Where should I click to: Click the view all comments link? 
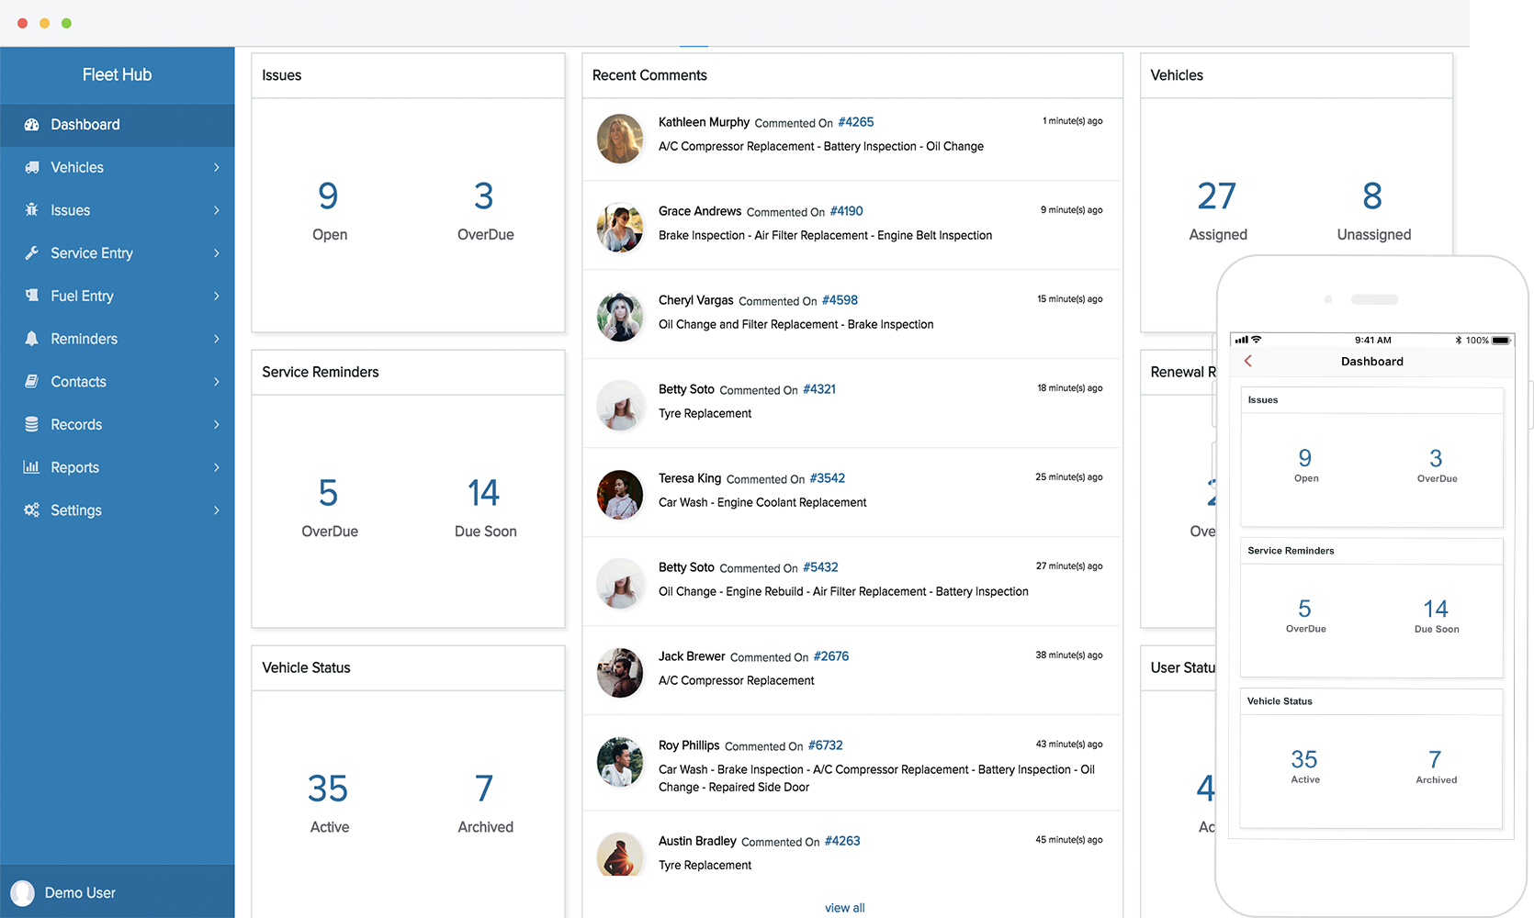(x=844, y=908)
